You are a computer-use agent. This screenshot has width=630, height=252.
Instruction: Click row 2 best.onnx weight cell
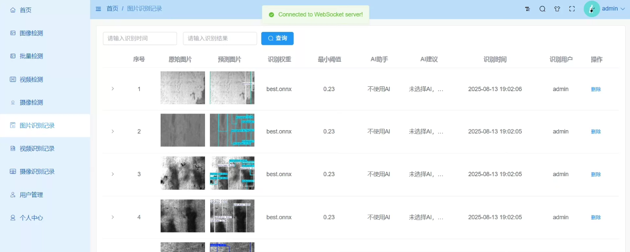(x=279, y=131)
